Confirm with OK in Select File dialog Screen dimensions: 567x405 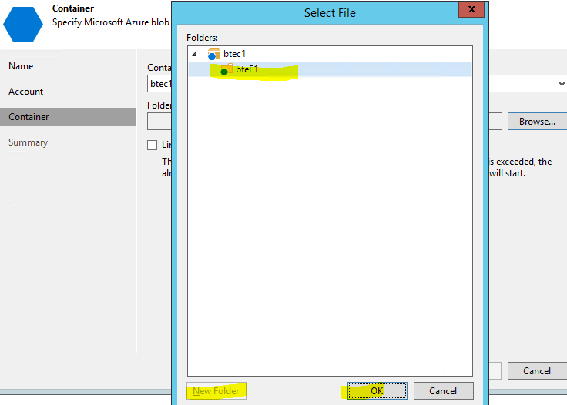coord(377,391)
